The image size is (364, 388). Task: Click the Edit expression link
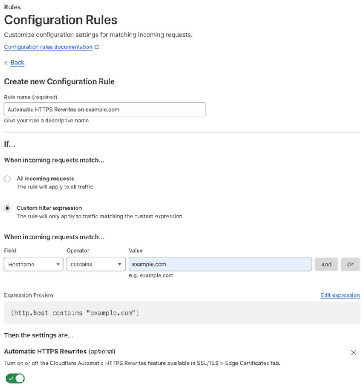pyautogui.click(x=340, y=295)
